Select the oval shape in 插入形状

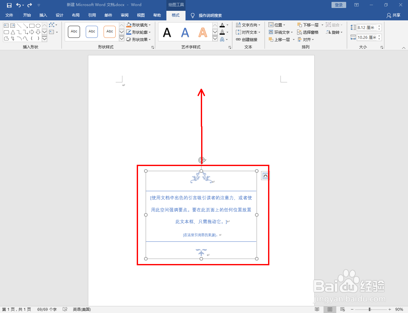[38, 25]
